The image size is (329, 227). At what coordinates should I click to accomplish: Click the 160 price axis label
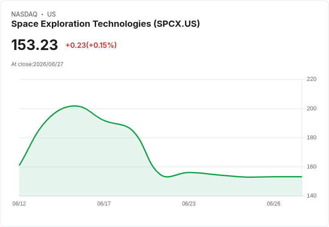pos(312,167)
